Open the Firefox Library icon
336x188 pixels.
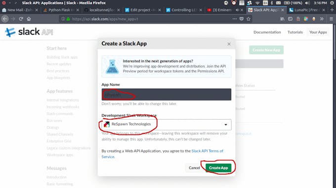pyautogui.click(x=283, y=19)
